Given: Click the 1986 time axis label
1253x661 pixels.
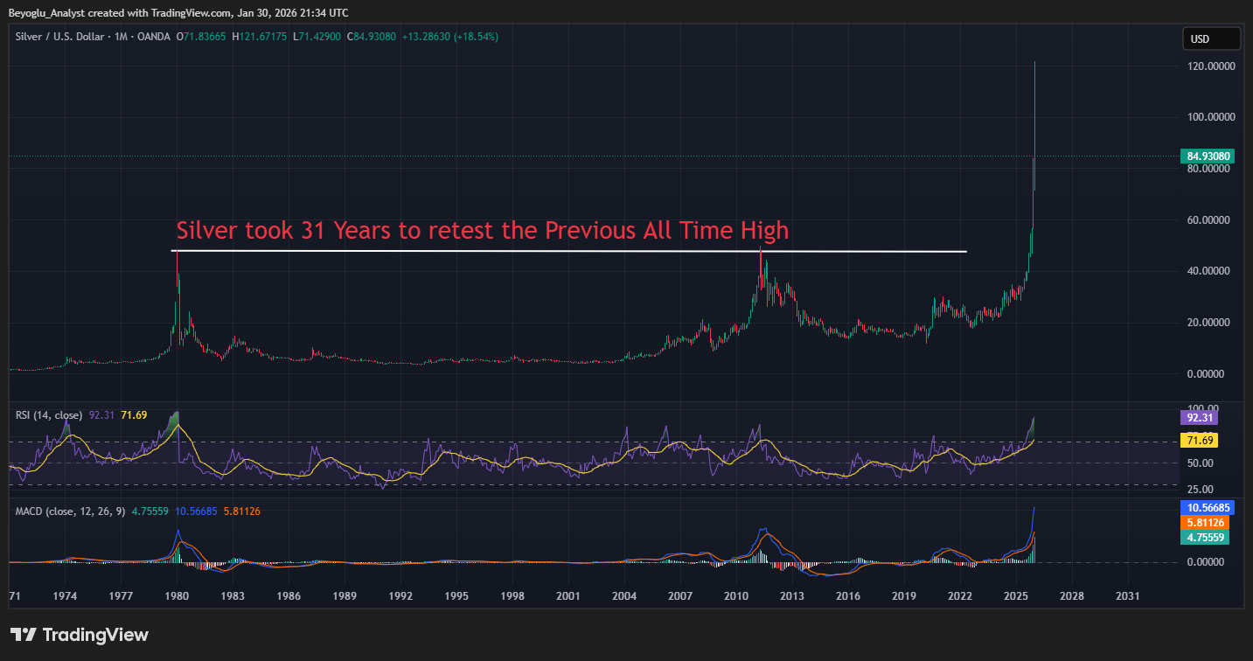Looking at the screenshot, I should tap(289, 595).
